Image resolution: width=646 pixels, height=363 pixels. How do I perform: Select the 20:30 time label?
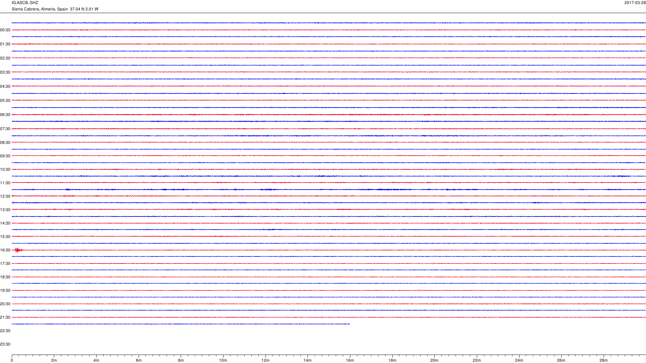tap(5, 304)
